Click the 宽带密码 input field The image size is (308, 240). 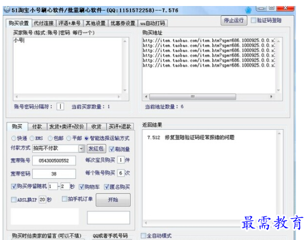point(54,174)
